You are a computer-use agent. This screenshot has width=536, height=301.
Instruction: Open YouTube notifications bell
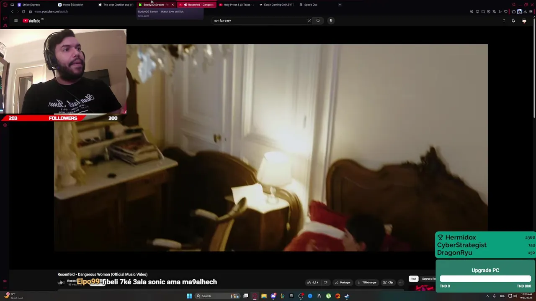pyautogui.click(x=513, y=20)
